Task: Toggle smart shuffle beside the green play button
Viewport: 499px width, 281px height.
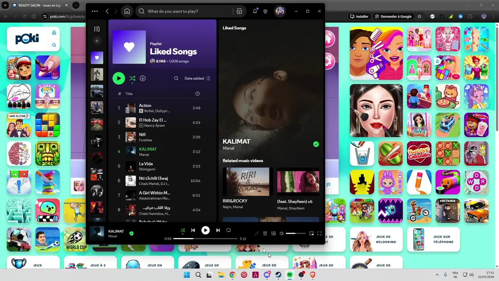Action: [133, 78]
